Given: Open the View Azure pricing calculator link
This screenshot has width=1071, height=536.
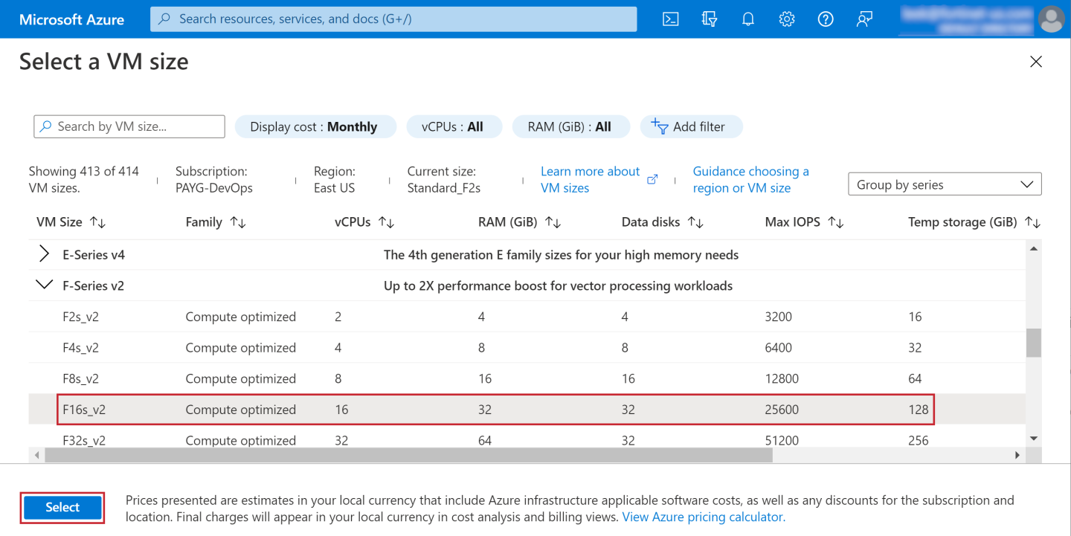Looking at the screenshot, I should click(703, 517).
